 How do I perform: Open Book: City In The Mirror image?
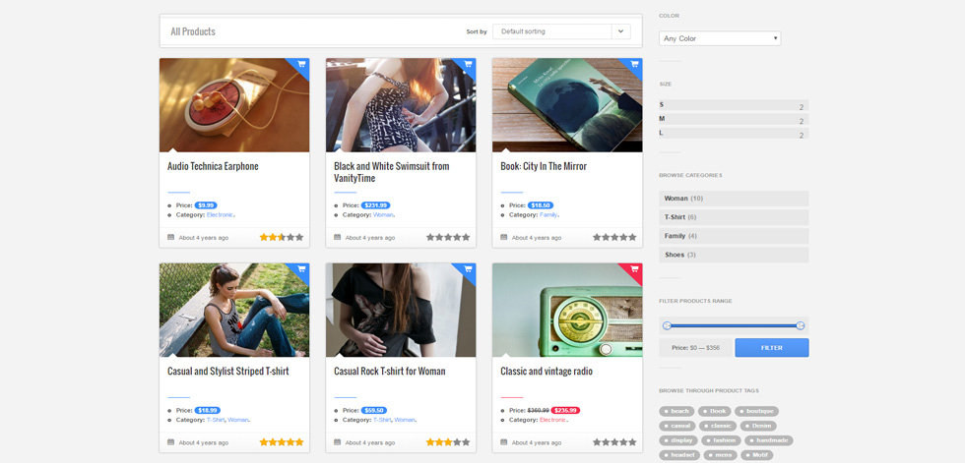(567, 105)
